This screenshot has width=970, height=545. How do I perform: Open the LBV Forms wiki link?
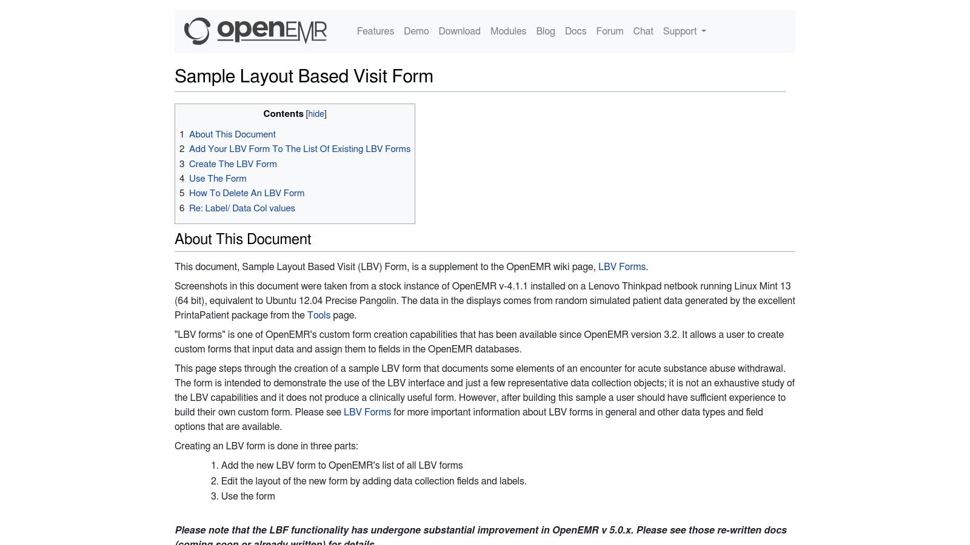tap(622, 266)
